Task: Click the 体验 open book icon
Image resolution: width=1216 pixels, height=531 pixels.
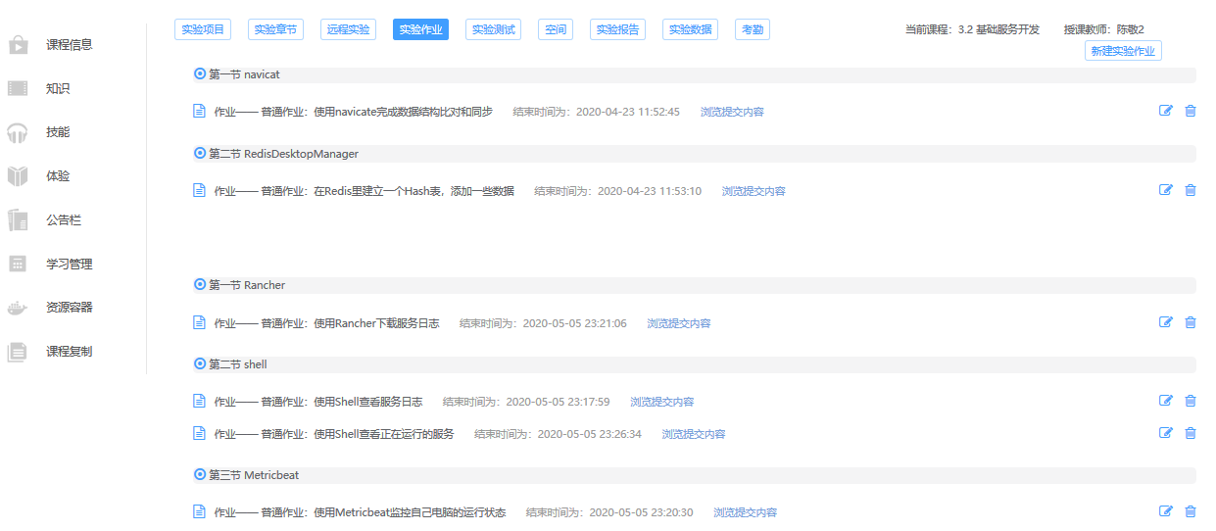Action: pos(18,176)
